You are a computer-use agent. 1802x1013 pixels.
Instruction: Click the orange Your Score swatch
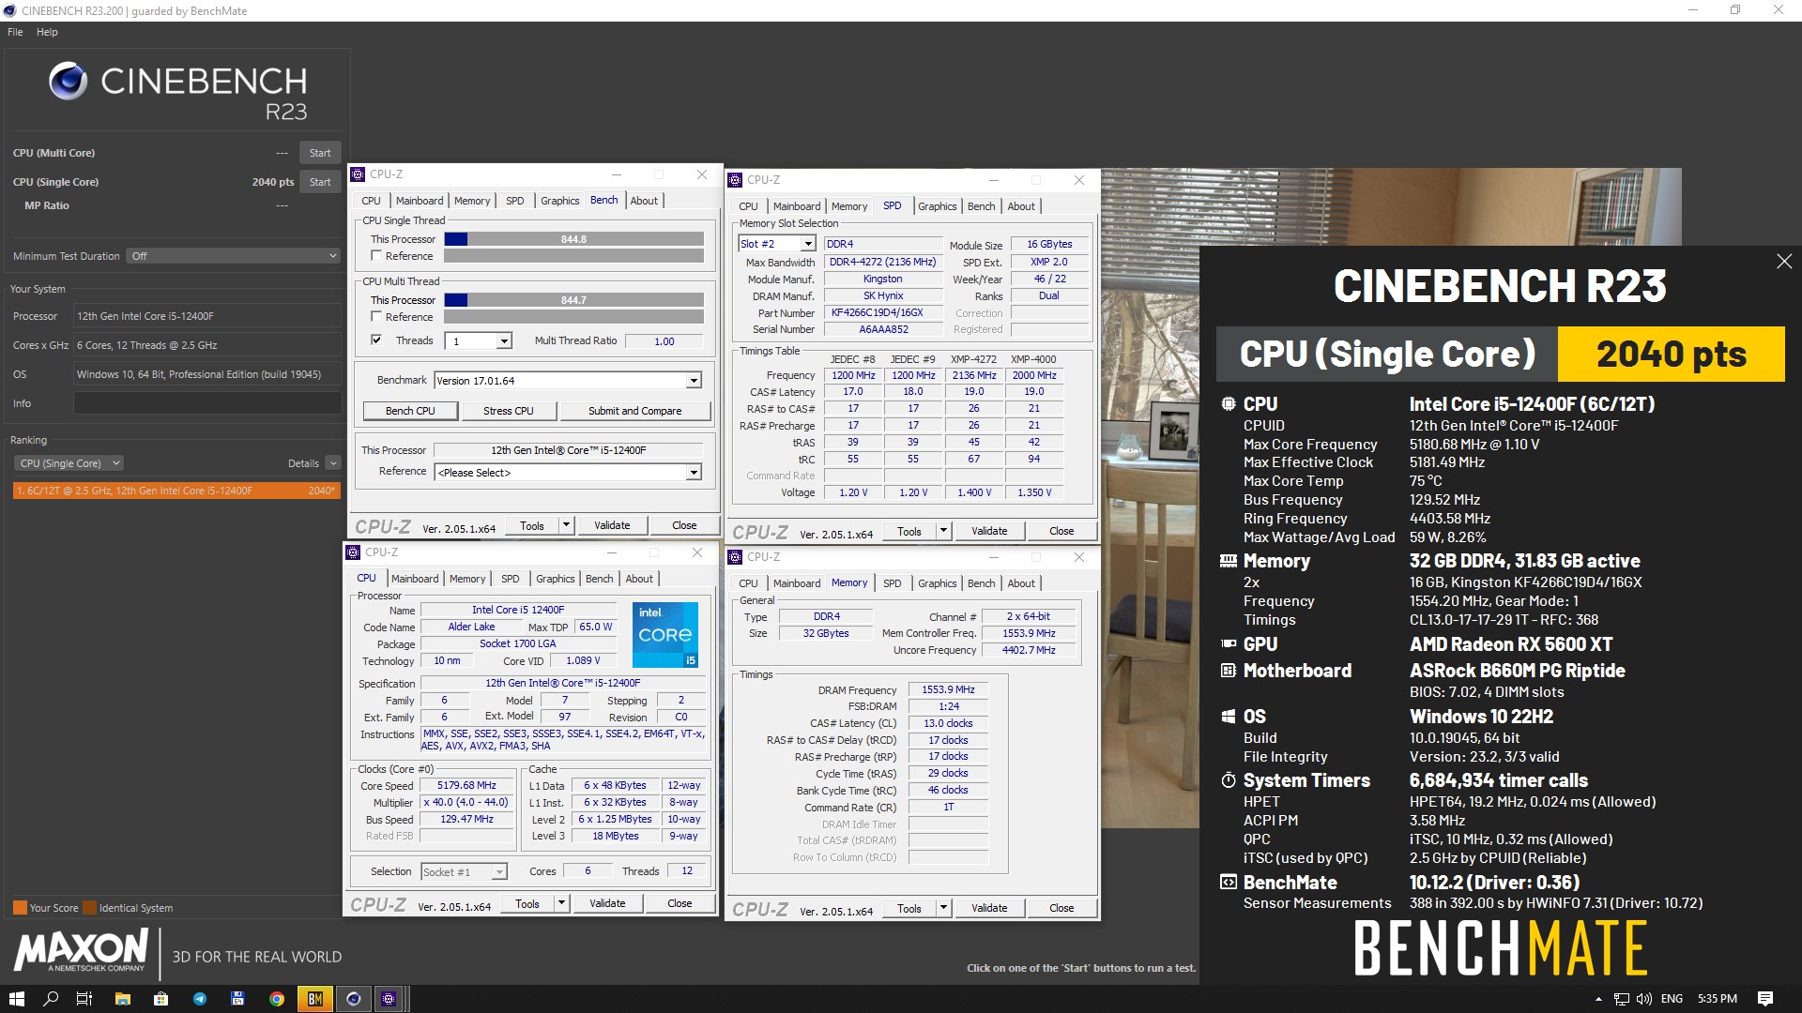coord(20,908)
